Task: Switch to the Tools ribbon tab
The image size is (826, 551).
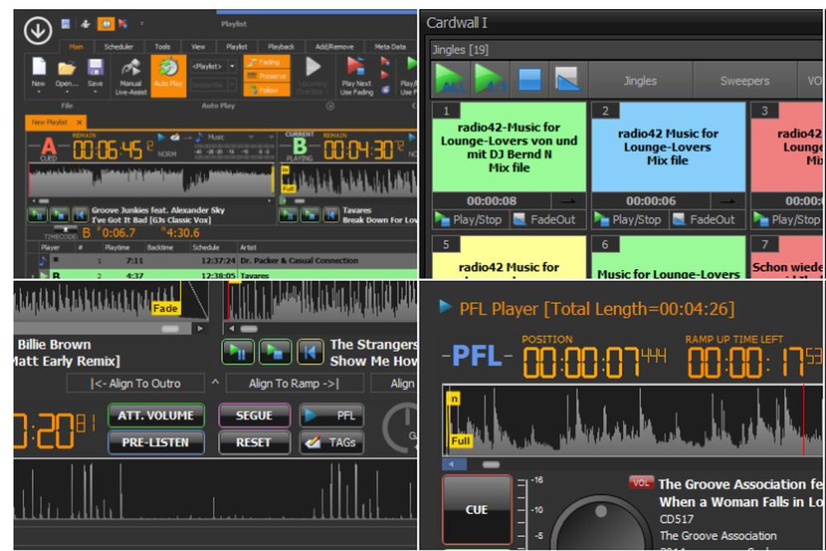Action: (162, 47)
